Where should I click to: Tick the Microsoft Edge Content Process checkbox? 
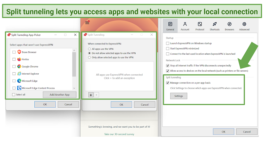(x=14, y=88)
